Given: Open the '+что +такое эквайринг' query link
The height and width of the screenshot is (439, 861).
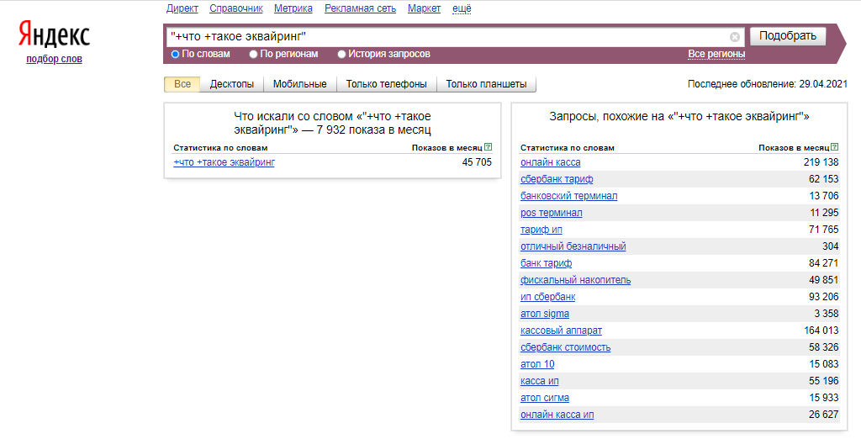Looking at the screenshot, I should pyautogui.click(x=224, y=162).
